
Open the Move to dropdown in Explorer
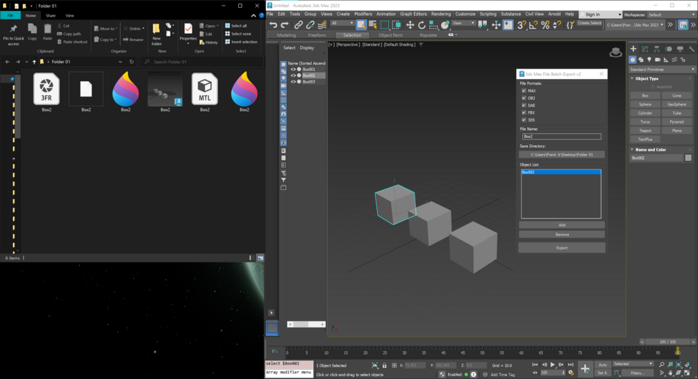tap(106, 28)
